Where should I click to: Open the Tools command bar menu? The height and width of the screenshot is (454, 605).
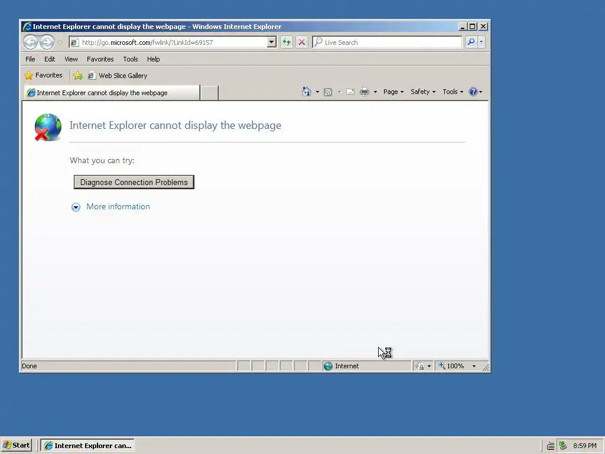tap(453, 92)
